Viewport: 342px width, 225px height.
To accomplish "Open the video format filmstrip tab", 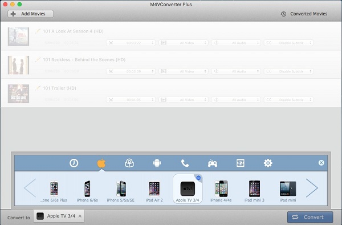I will coord(241,163).
